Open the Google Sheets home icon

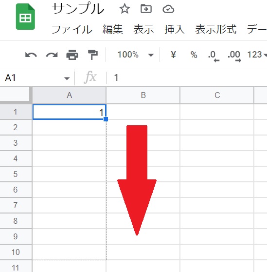(x=25, y=17)
